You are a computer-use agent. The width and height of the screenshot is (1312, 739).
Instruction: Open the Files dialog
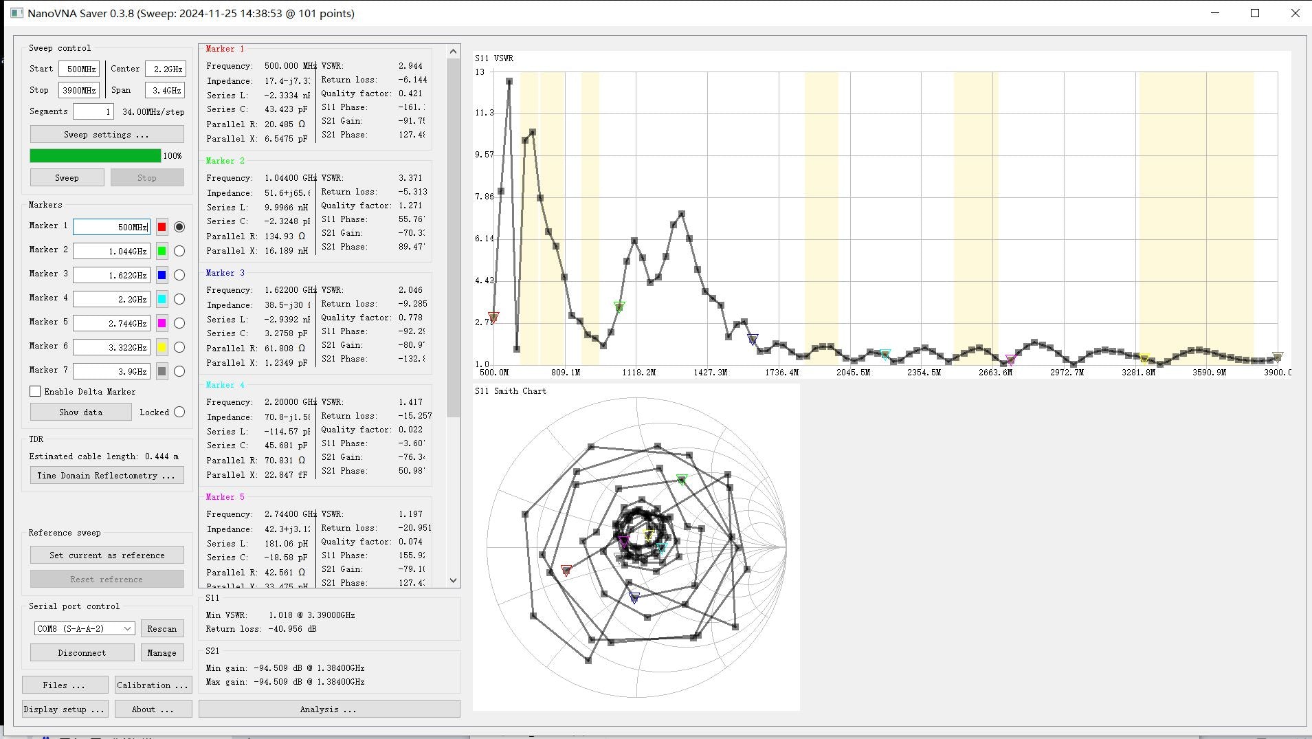point(65,685)
